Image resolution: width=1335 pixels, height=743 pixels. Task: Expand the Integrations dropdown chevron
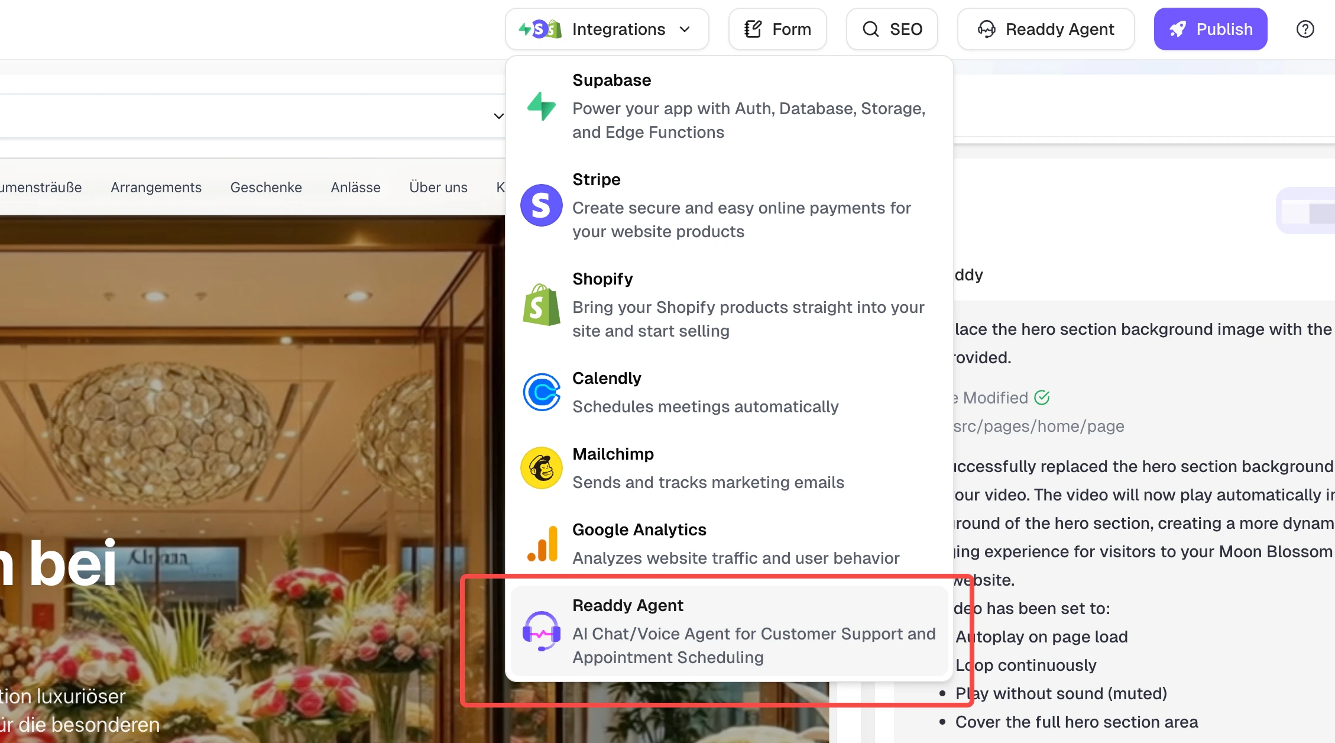click(x=685, y=29)
